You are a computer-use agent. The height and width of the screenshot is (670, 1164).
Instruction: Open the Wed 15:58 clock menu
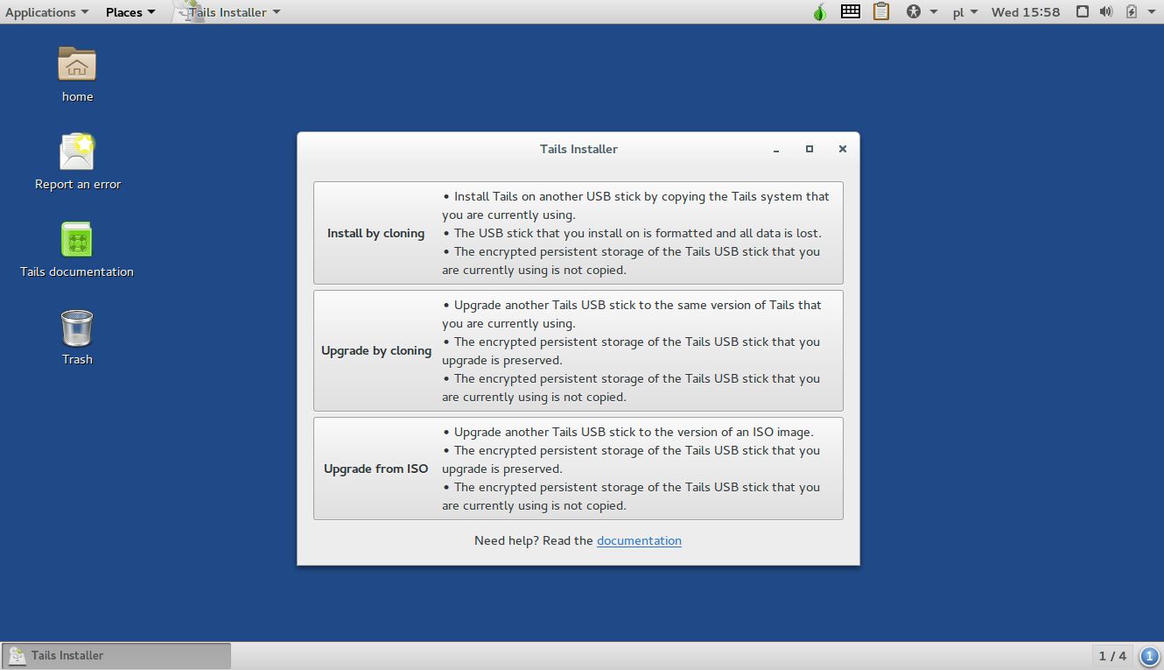point(1026,12)
